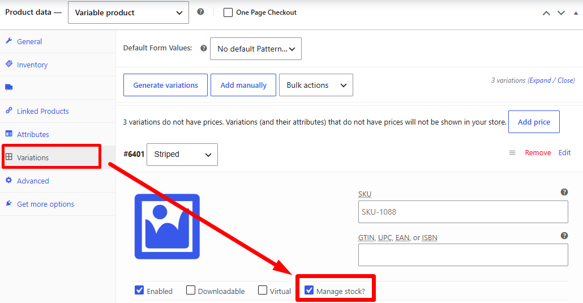This screenshot has height=303, width=583.
Task: Move panel up with the up chevron
Action: (546, 13)
